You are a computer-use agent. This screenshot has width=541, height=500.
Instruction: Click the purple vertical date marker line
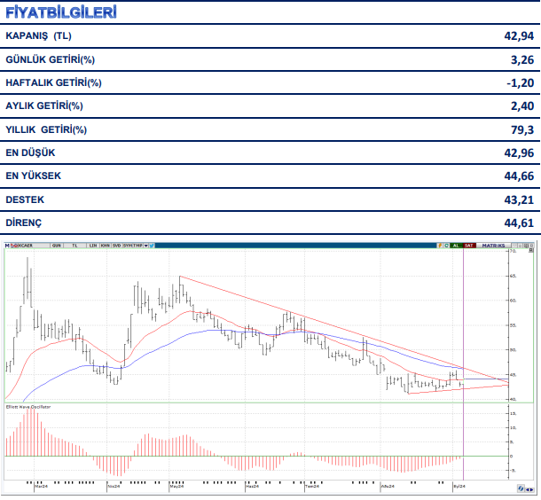tap(464, 355)
